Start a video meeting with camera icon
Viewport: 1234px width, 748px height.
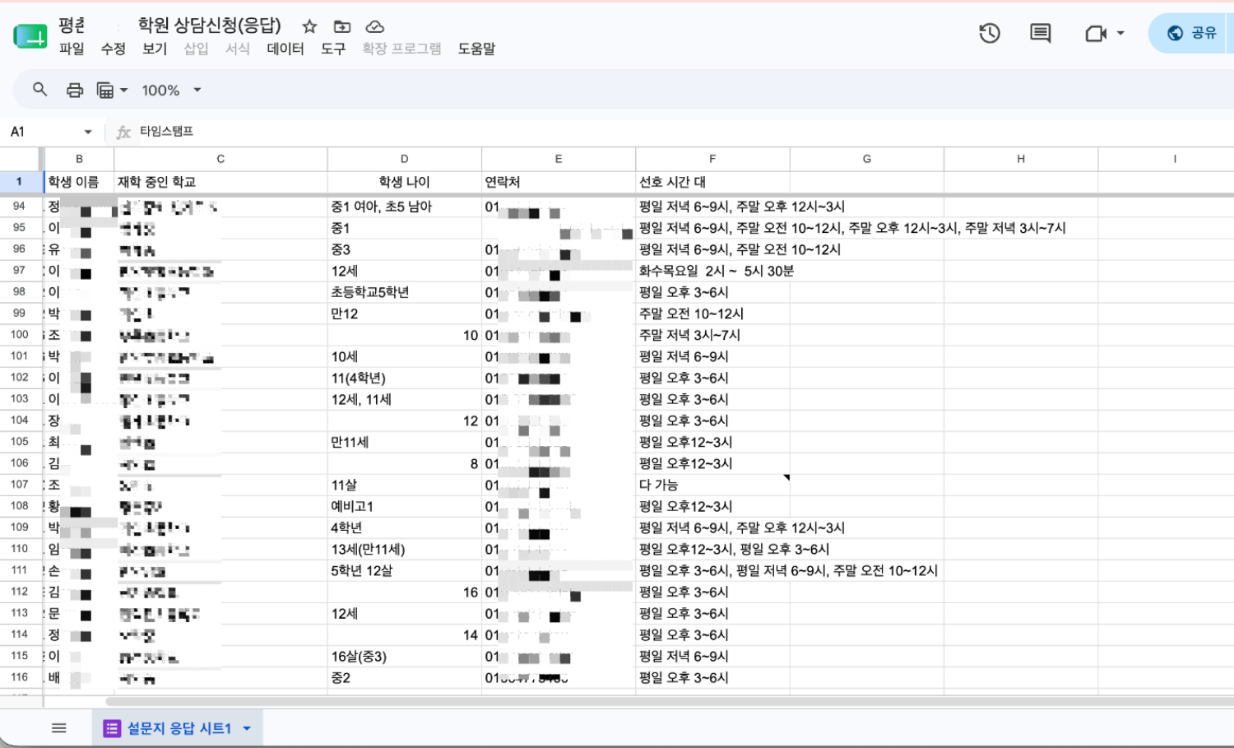point(1095,33)
